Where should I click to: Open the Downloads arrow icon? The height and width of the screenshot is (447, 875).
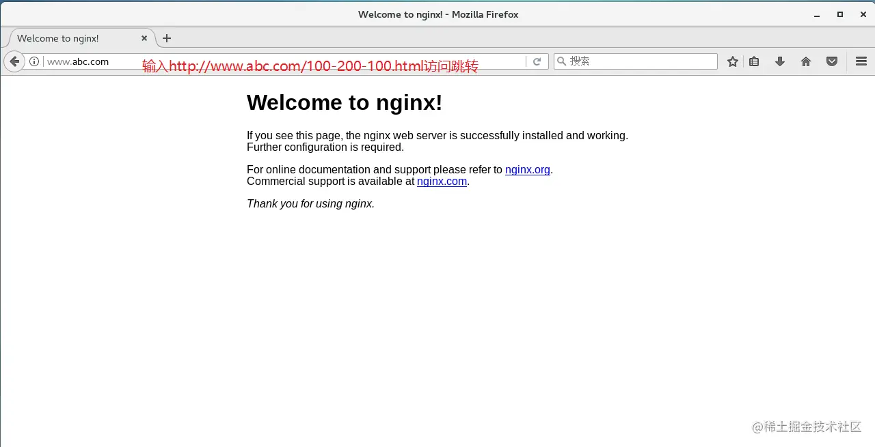click(780, 61)
